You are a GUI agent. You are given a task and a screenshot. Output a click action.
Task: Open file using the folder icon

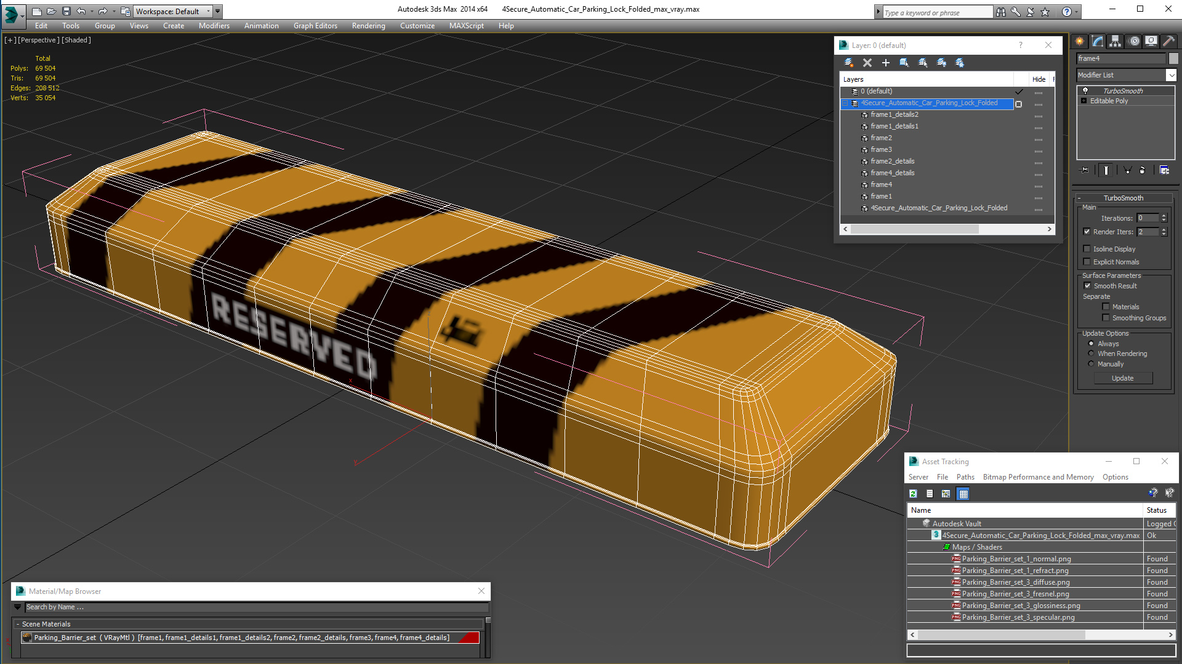click(52, 11)
